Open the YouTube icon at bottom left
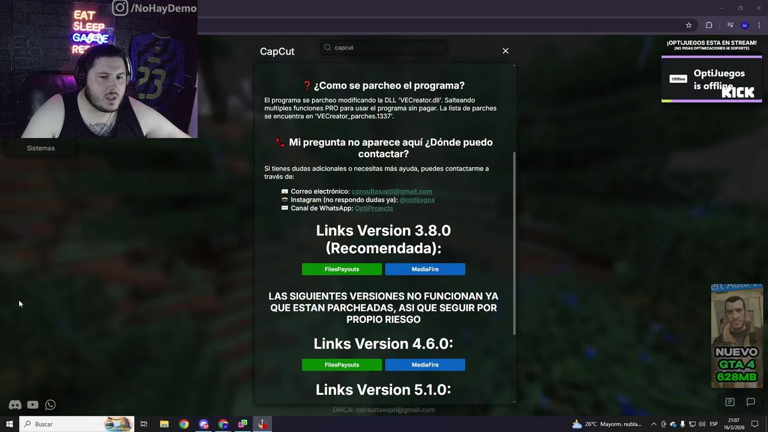 click(x=32, y=405)
